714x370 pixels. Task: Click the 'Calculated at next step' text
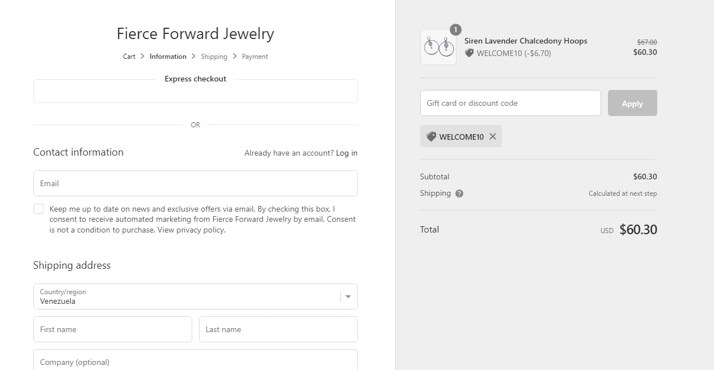click(623, 193)
